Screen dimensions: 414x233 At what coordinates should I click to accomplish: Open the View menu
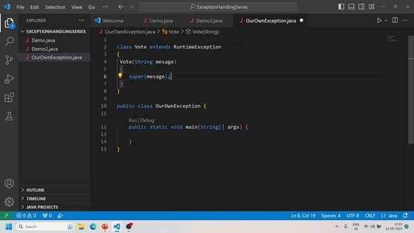coord(76,7)
